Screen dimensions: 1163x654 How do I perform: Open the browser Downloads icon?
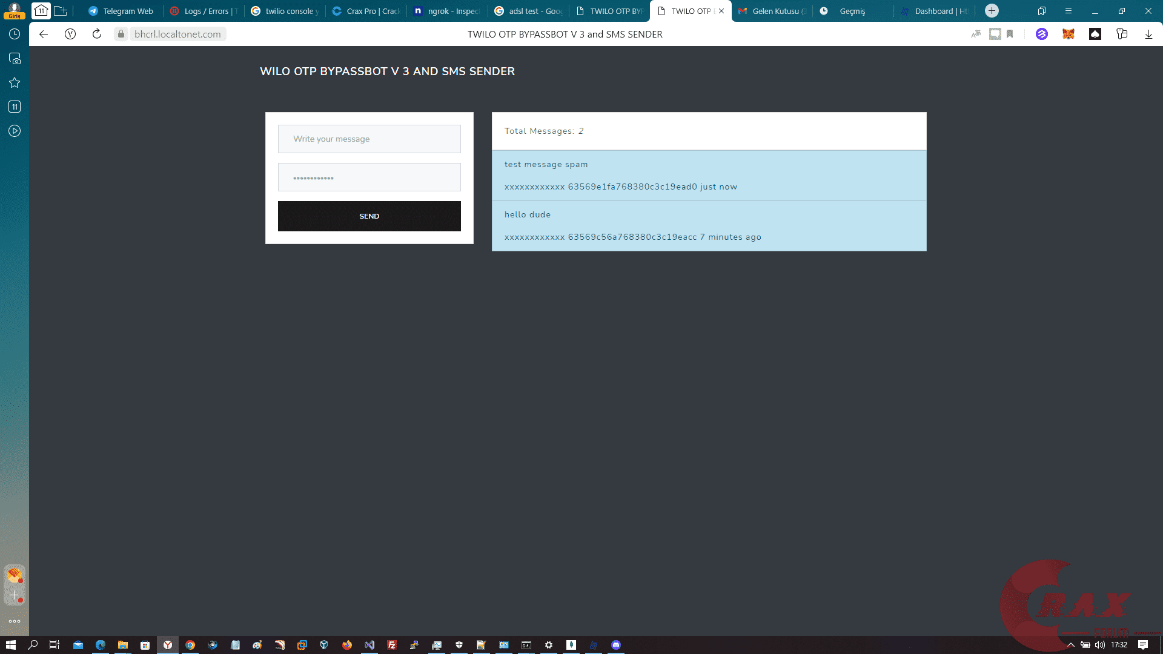click(1148, 35)
